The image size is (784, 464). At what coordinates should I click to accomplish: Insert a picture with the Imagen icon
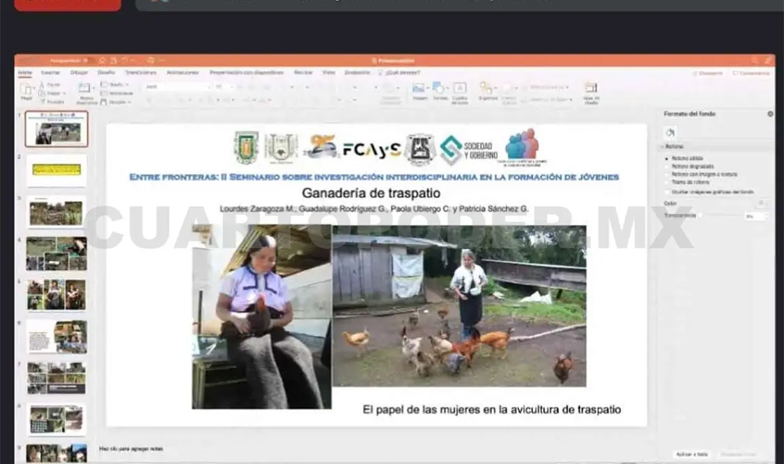419,89
